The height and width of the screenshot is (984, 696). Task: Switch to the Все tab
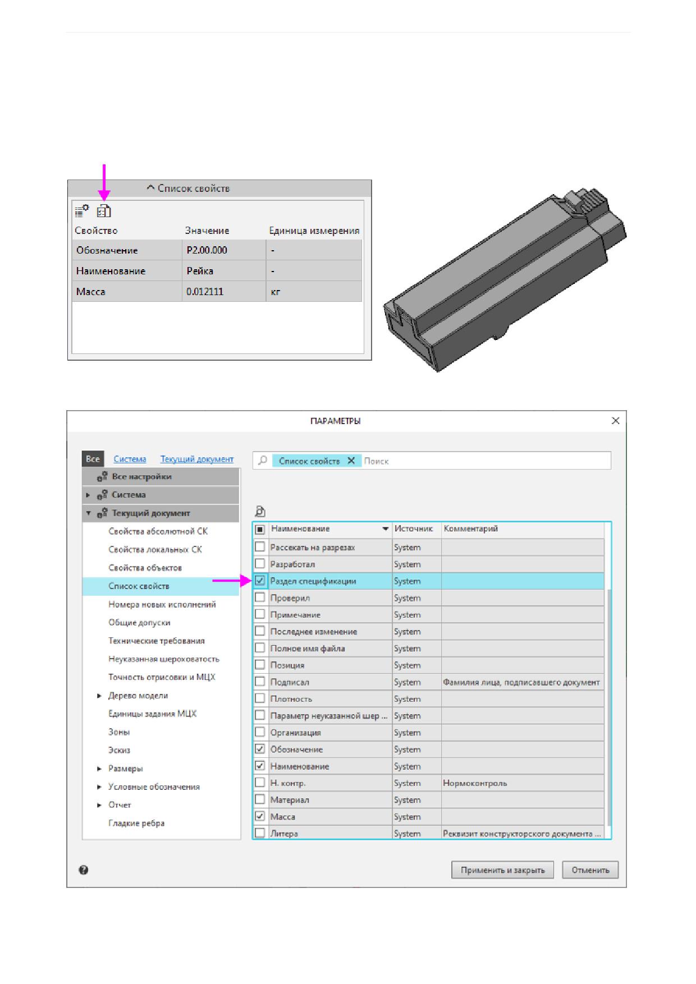(x=93, y=459)
